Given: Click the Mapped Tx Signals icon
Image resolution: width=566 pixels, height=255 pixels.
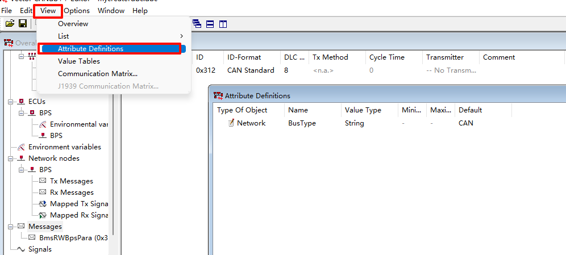Looking at the screenshot, I should pyautogui.click(x=43, y=204).
